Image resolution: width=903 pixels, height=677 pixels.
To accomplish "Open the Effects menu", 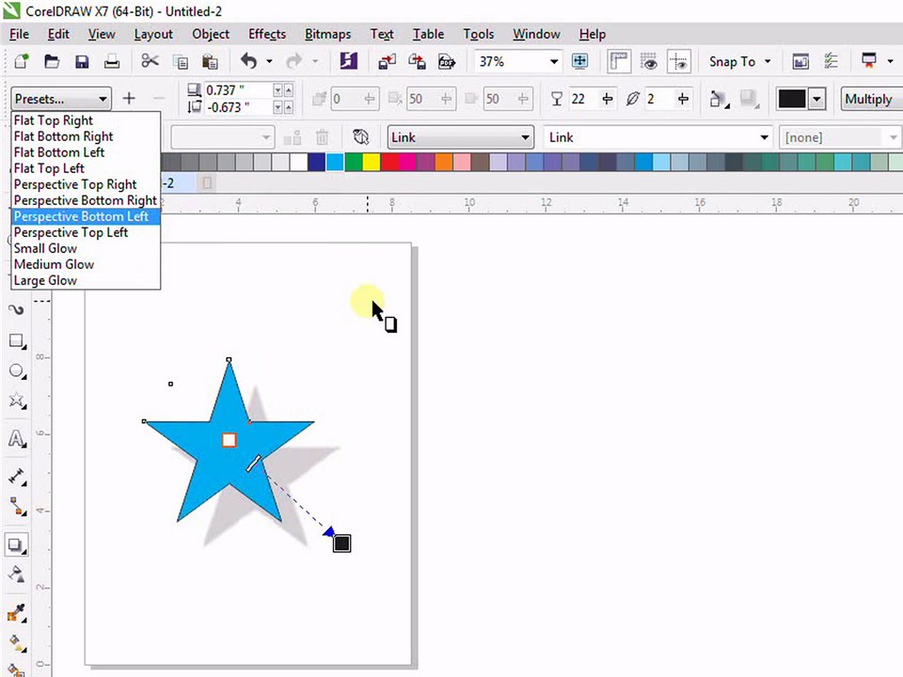I will 266,35.
